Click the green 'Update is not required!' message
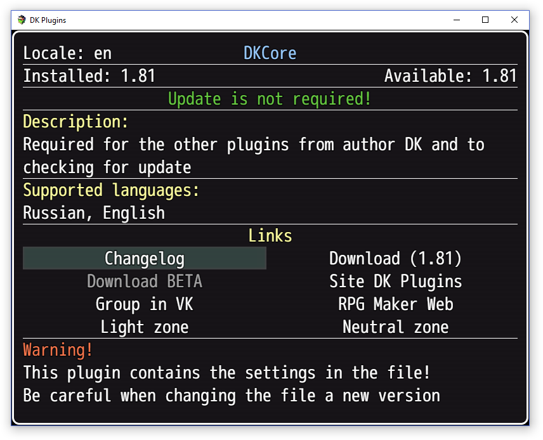The image size is (543, 440). click(x=270, y=99)
